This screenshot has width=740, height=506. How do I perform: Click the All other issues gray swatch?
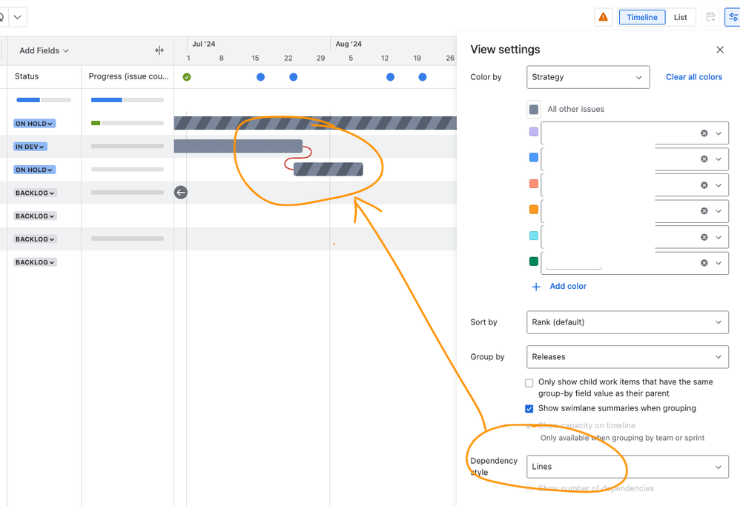click(534, 110)
